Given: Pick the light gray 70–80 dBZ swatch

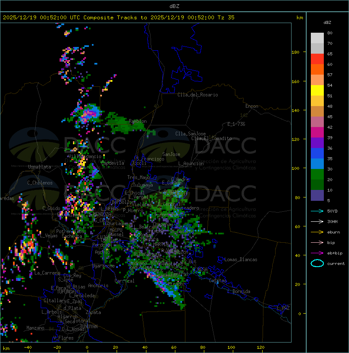Looking at the screenshot, I should pyautogui.click(x=317, y=38).
